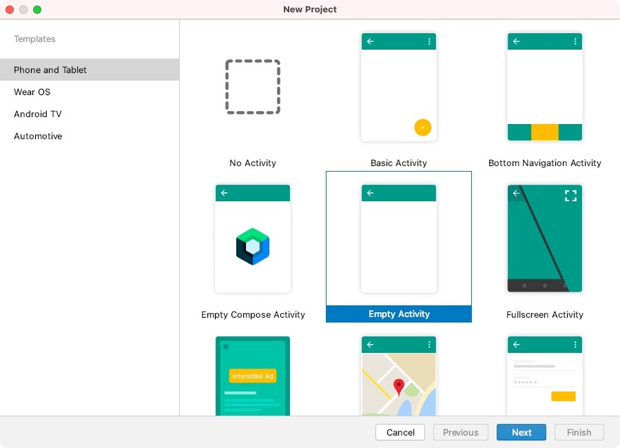Choose the Basic Activity template preview
The image size is (620, 448).
point(399,87)
